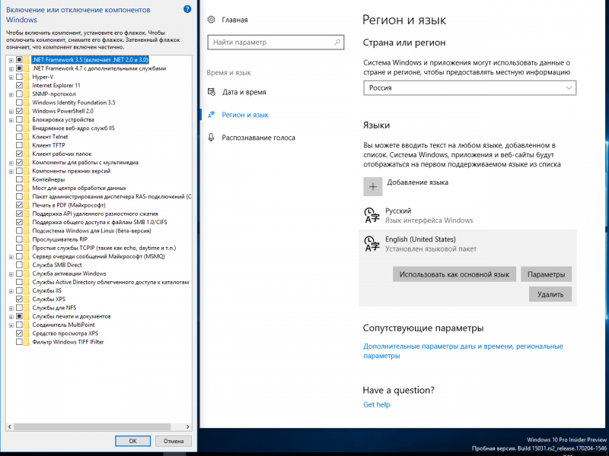609x456 pixels.
Task: Click folder icon next to Контейнеры
Action: click(x=27, y=179)
